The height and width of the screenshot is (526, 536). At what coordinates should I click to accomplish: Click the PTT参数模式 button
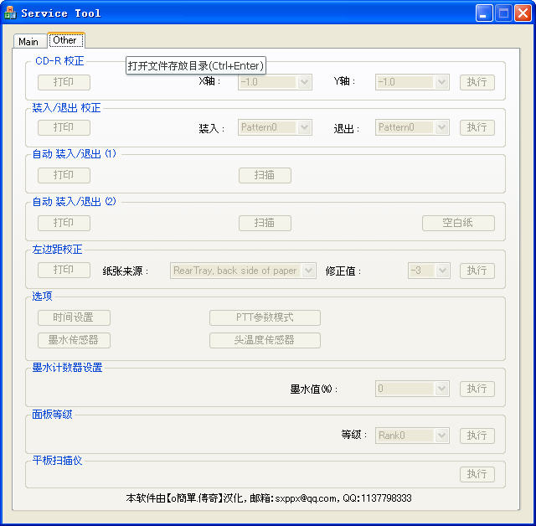265,317
